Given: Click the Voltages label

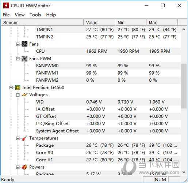Looking at the screenshot, I should coord(38,95).
